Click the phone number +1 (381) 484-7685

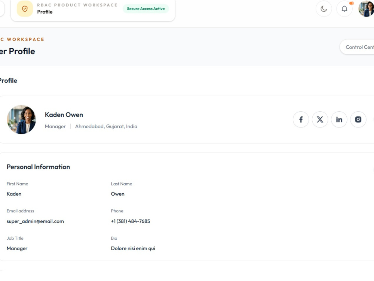[x=131, y=221]
